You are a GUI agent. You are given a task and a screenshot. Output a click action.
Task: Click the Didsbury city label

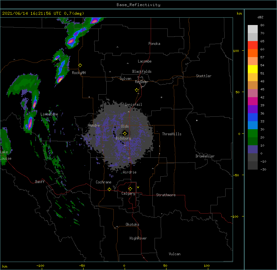tap(123, 138)
